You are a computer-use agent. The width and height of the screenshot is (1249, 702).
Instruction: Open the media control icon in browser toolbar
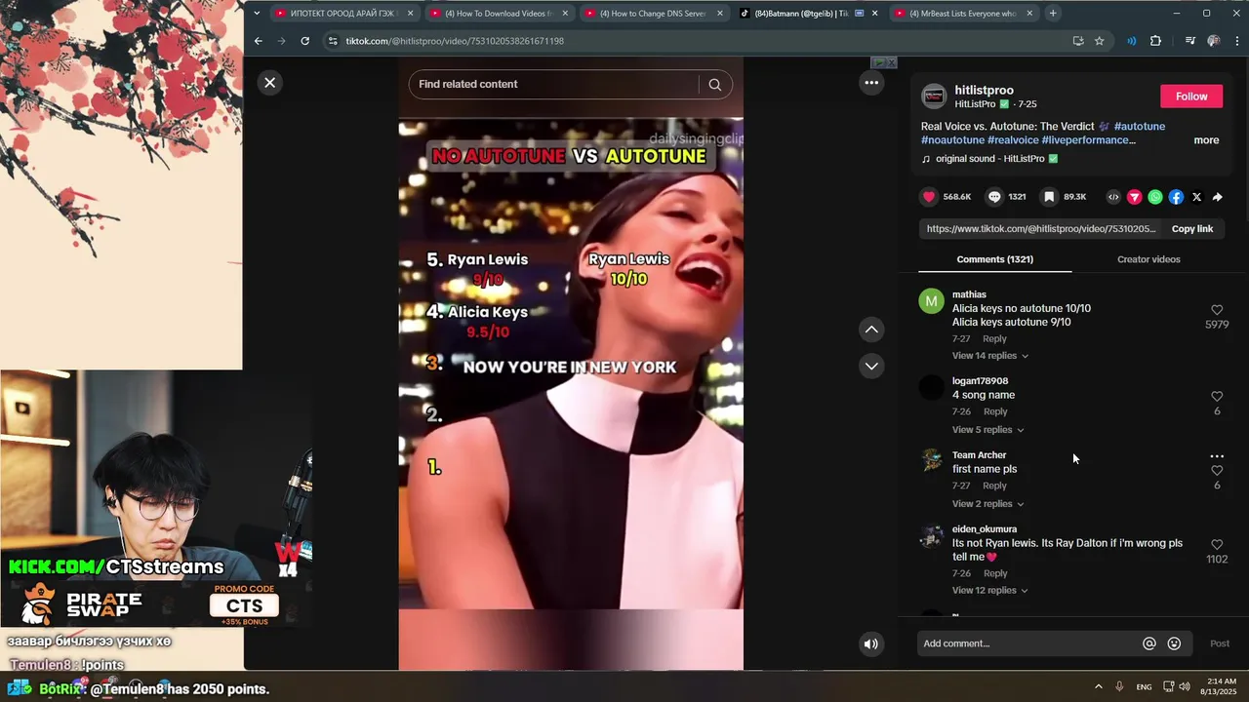1190,41
